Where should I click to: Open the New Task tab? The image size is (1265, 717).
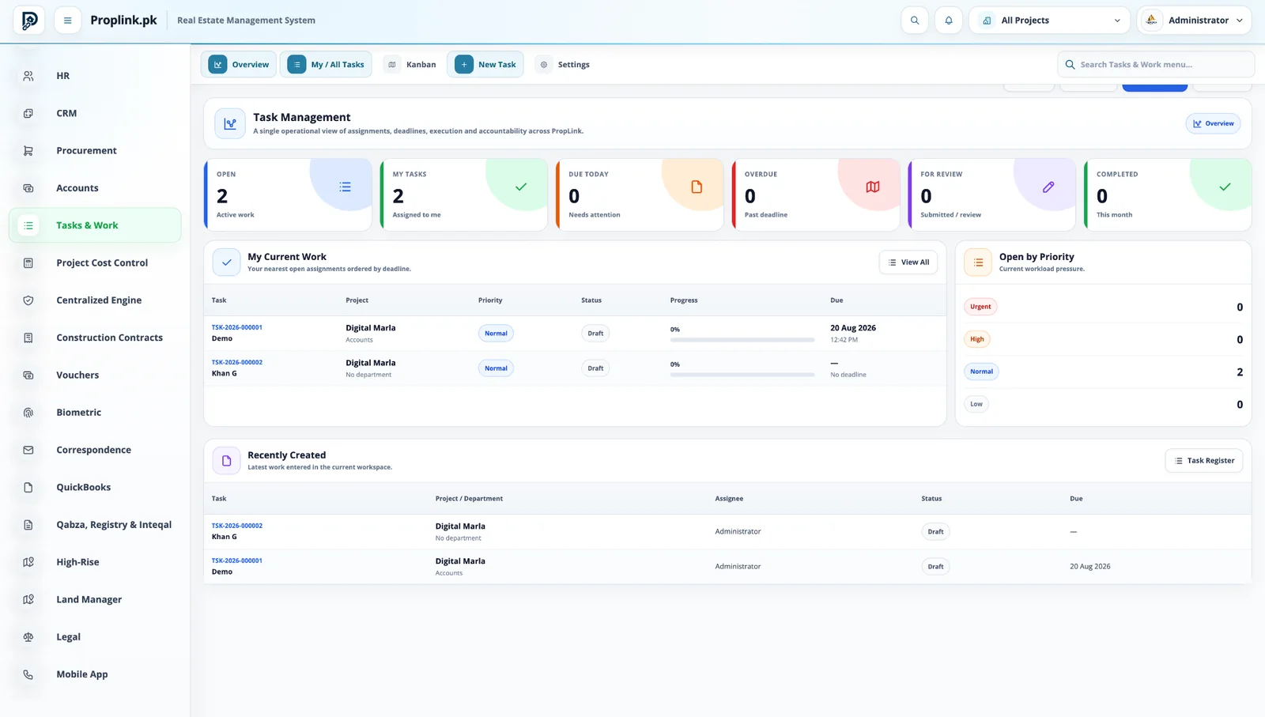point(485,65)
